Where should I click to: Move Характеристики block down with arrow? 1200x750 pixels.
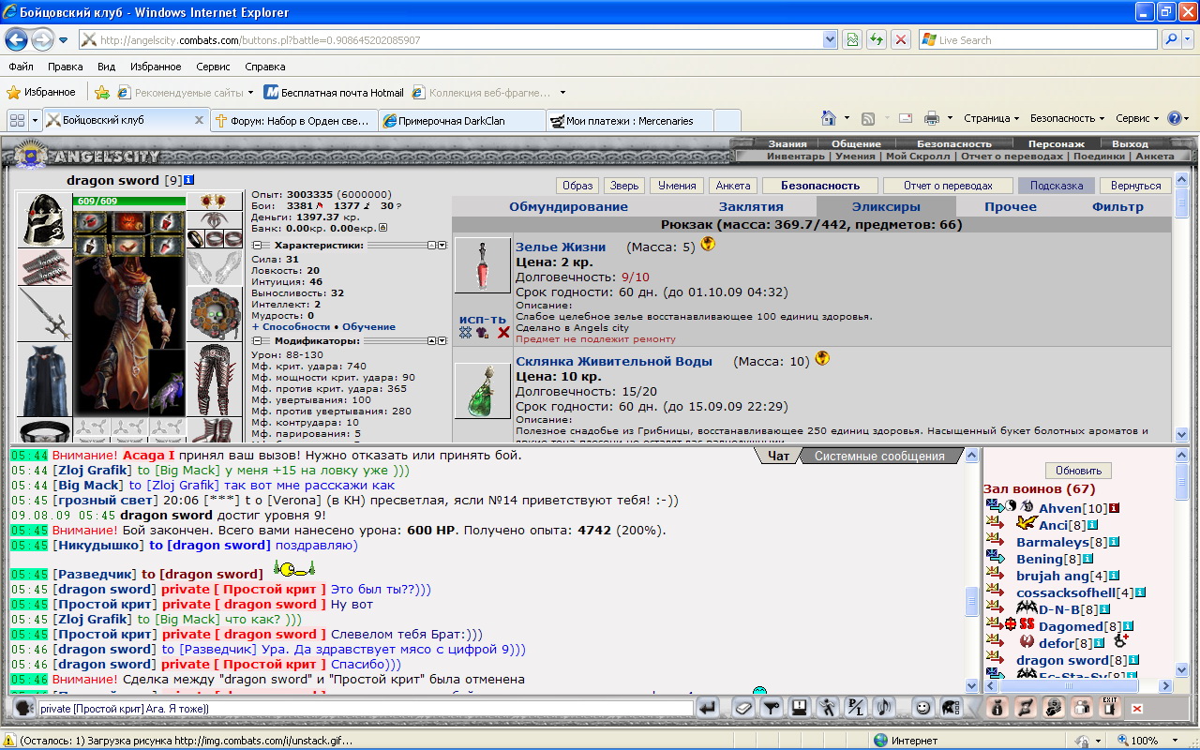(442, 245)
